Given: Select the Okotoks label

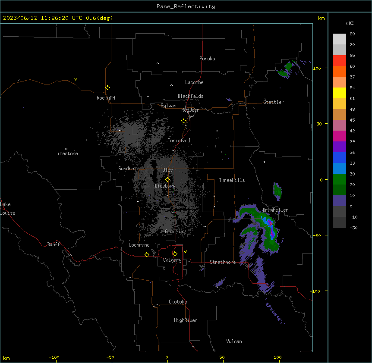Looking at the screenshot, I should (x=178, y=302).
